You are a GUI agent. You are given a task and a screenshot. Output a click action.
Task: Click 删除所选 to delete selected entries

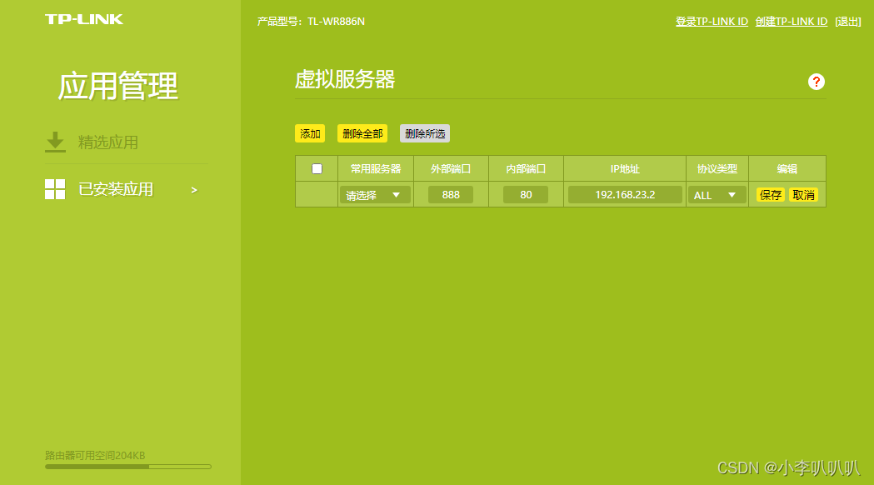tap(424, 133)
